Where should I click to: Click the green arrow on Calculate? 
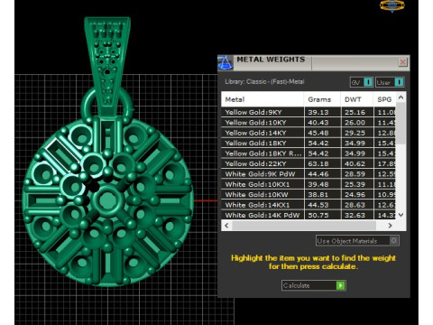pyautogui.click(x=340, y=285)
